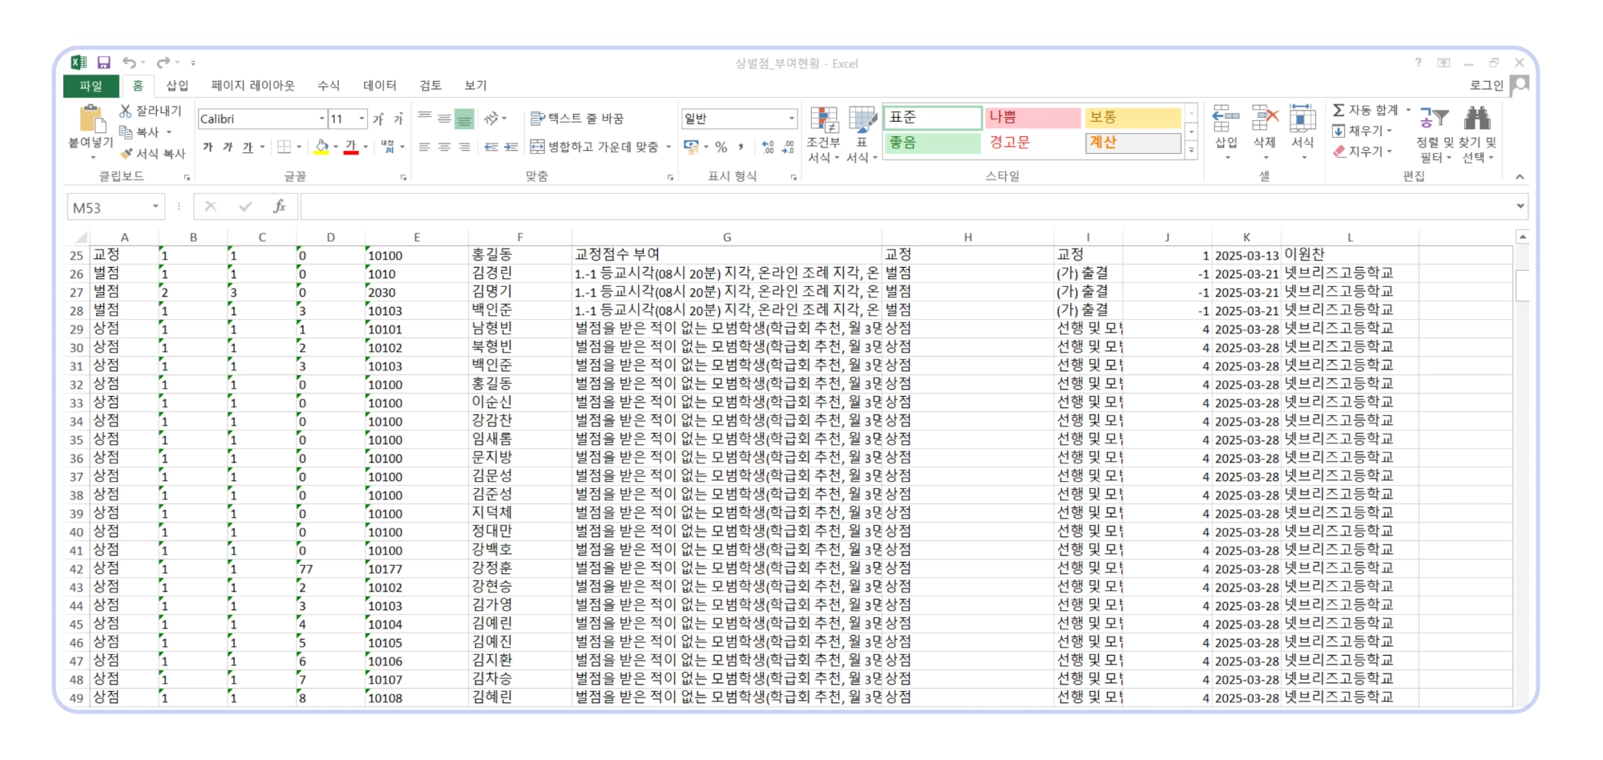Expand the Name Box dropdown arrow
1603x760 pixels.
(x=155, y=207)
